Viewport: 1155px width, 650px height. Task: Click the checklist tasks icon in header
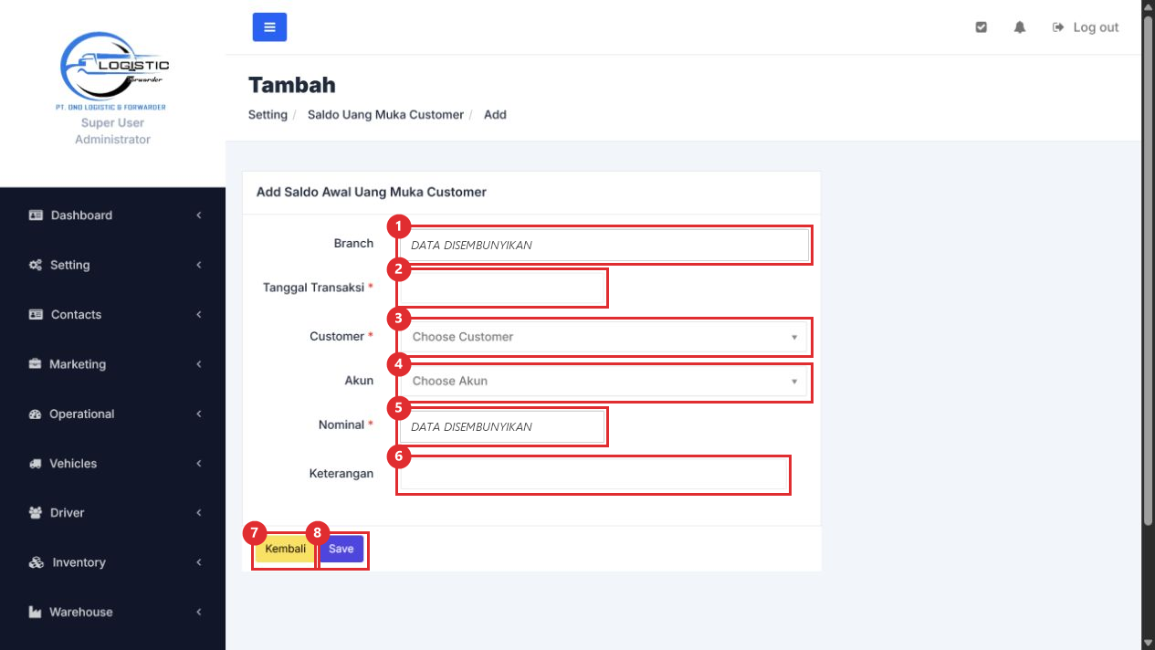click(x=982, y=27)
